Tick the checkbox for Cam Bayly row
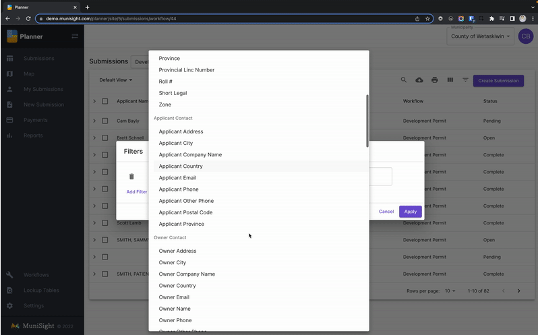Viewport: 538px width, 335px height. coord(105,121)
